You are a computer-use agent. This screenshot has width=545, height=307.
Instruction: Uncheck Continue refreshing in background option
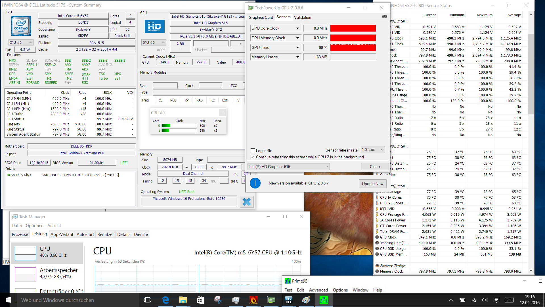point(253,157)
